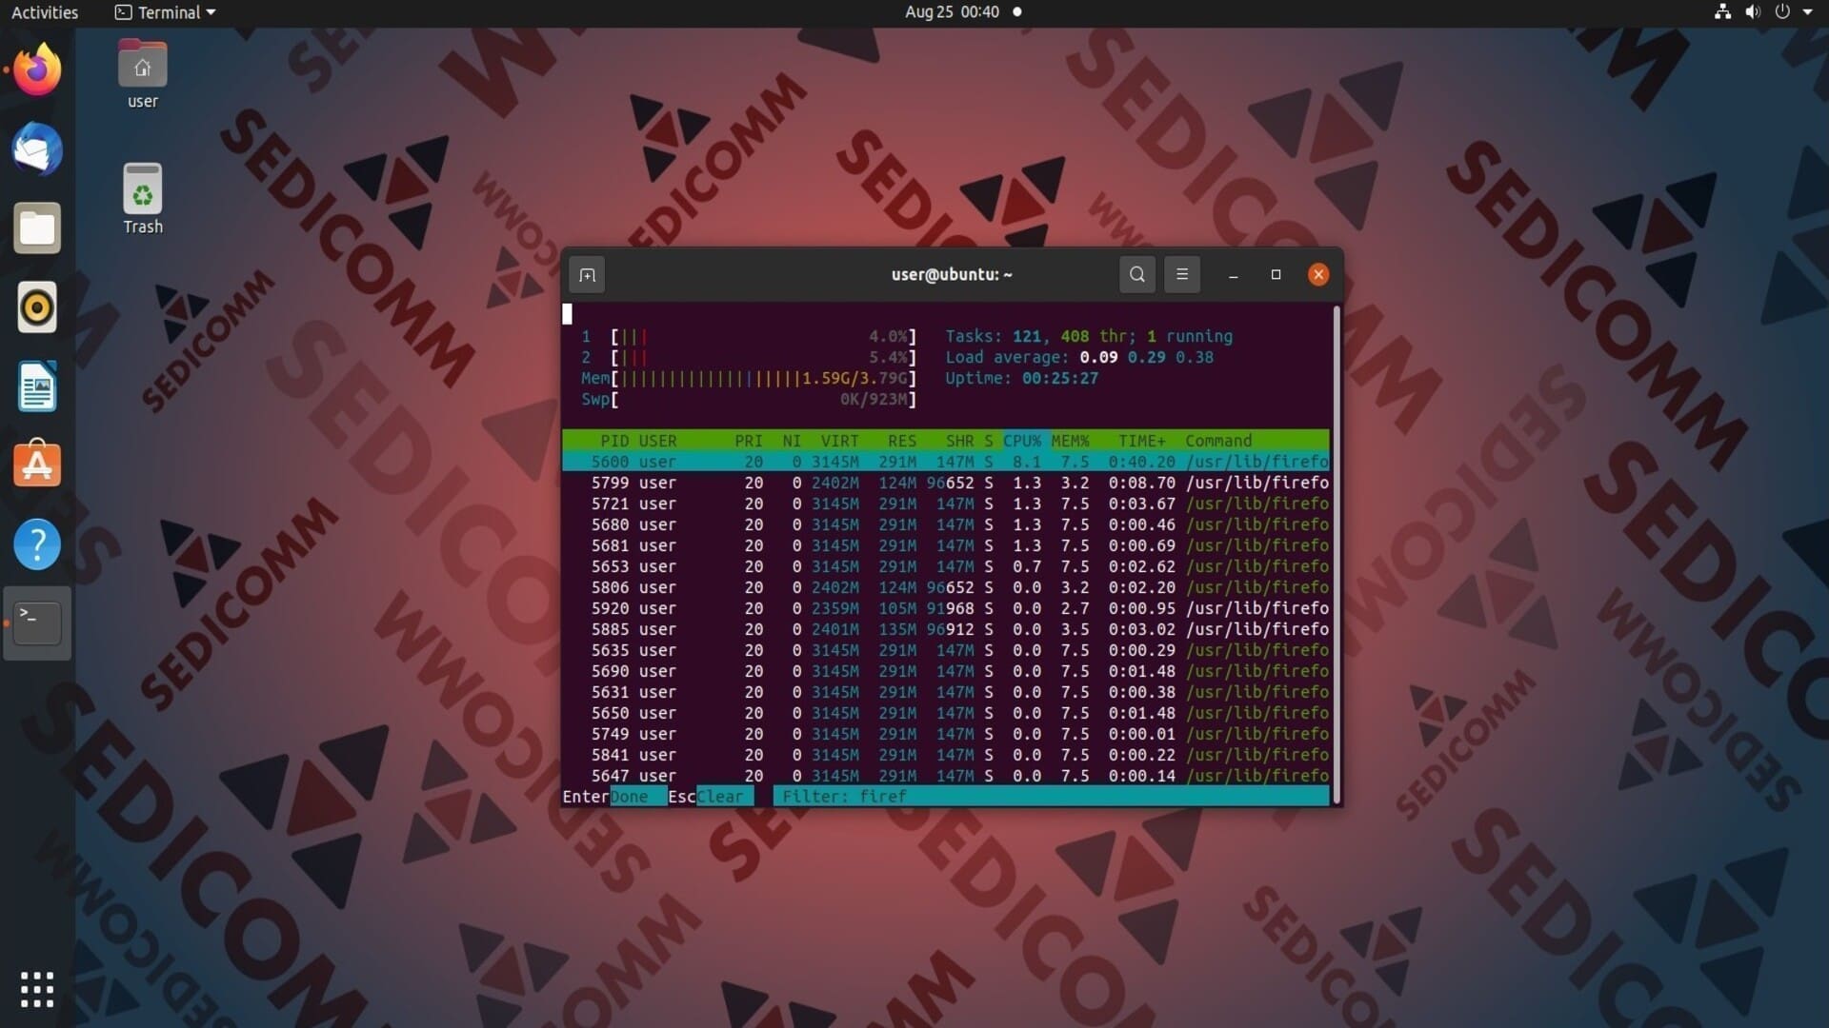This screenshot has width=1829, height=1028.
Task: Select process row PID 5635
Action: (946, 650)
